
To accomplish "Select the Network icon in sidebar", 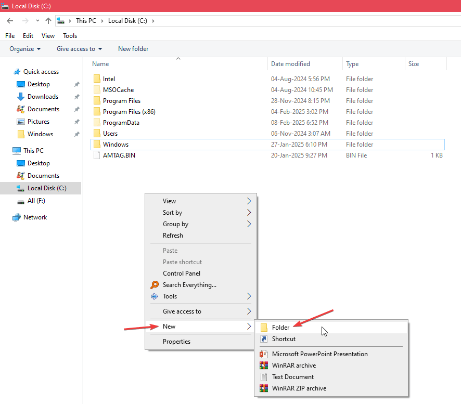I will pos(17,217).
